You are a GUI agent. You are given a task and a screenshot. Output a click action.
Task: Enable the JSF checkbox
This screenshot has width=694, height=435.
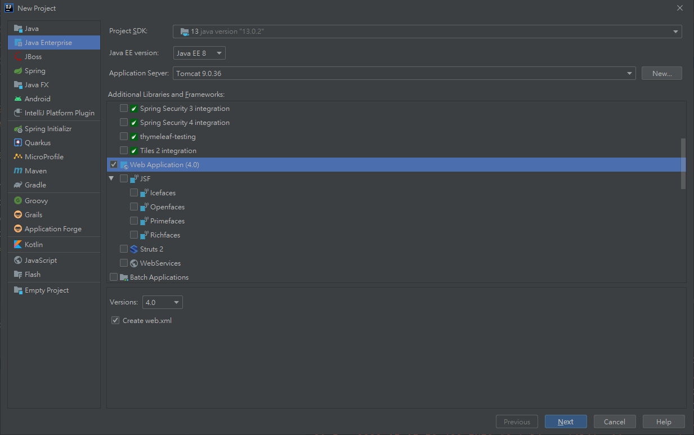point(124,178)
